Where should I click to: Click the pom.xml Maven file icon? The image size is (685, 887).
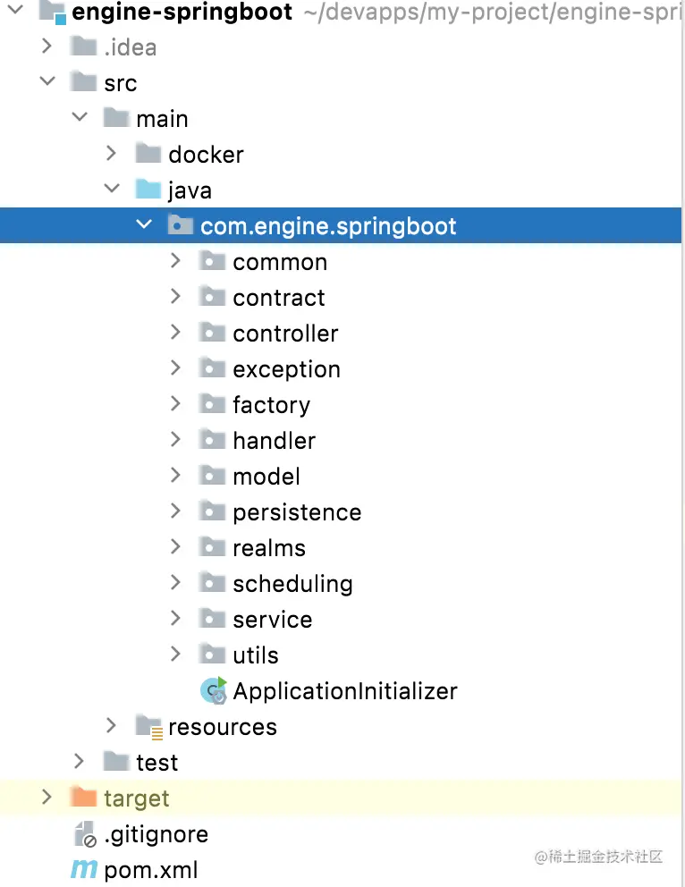pyautogui.click(x=84, y=869)
